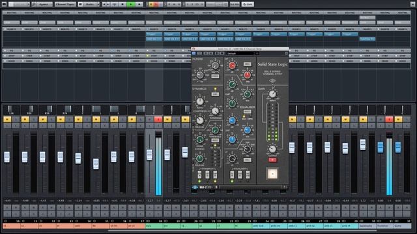Unmute channel 10 with its yellow M button
The image size is (417, 234).
pyautogui.click(x=7, y=120)
